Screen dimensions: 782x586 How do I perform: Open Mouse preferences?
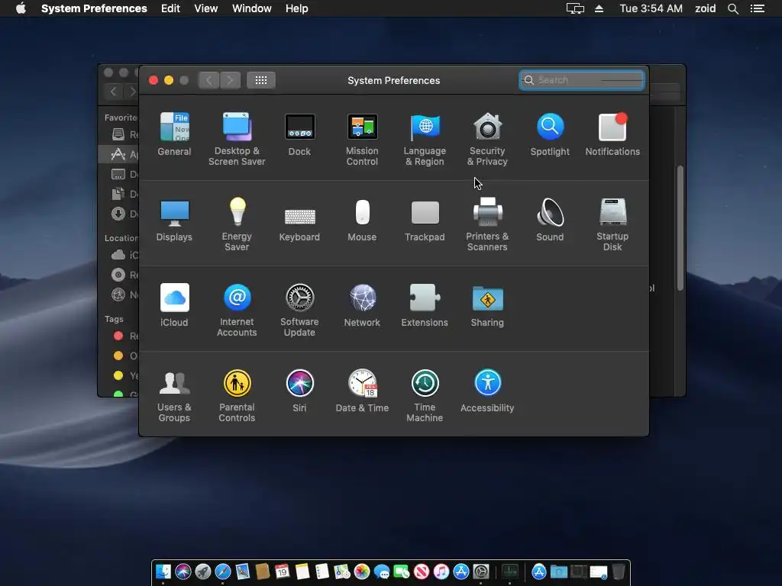pyautogui.click(x=362, y=220)
